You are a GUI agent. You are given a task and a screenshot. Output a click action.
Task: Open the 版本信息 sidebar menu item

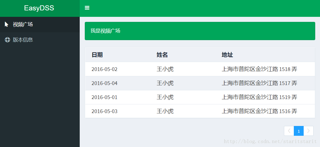tap(40, 40)
